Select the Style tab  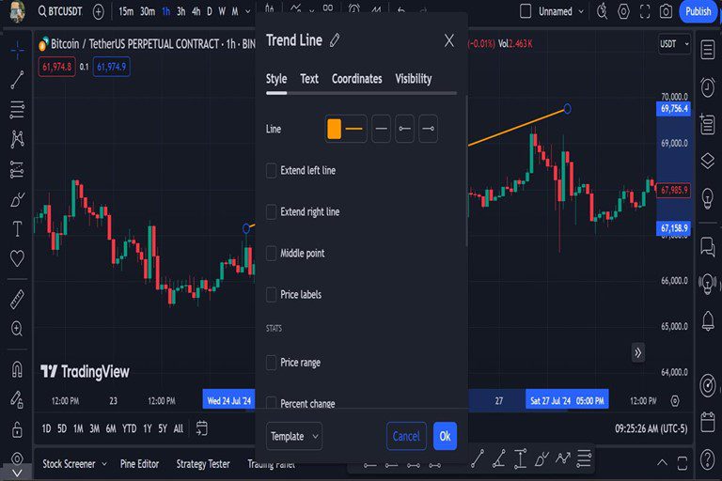pyautogui.click(x=276, y=79)
